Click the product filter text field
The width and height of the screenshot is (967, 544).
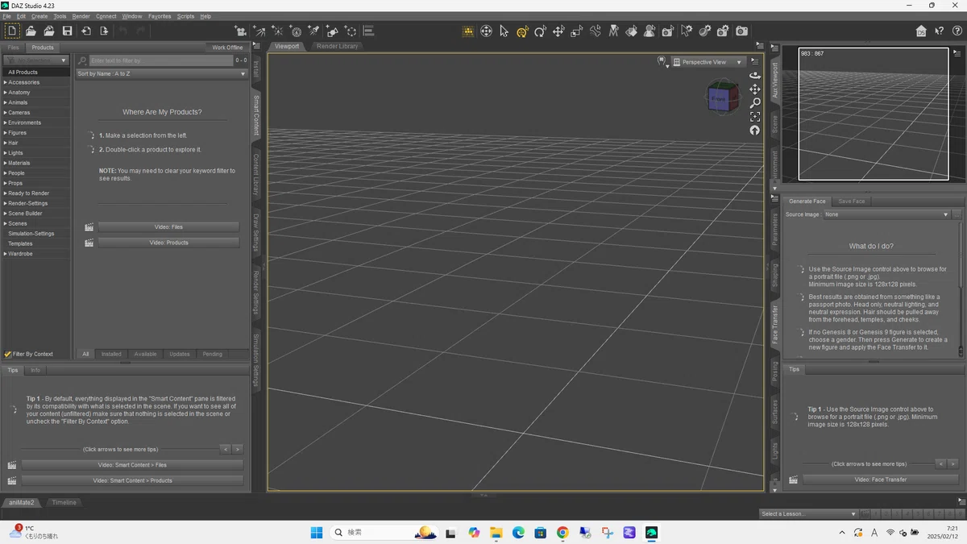(x=161, y=60)
